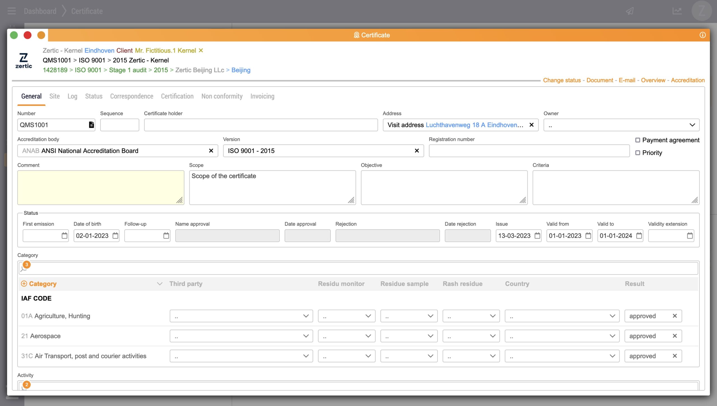Click the Change status link

coord(562,80)
